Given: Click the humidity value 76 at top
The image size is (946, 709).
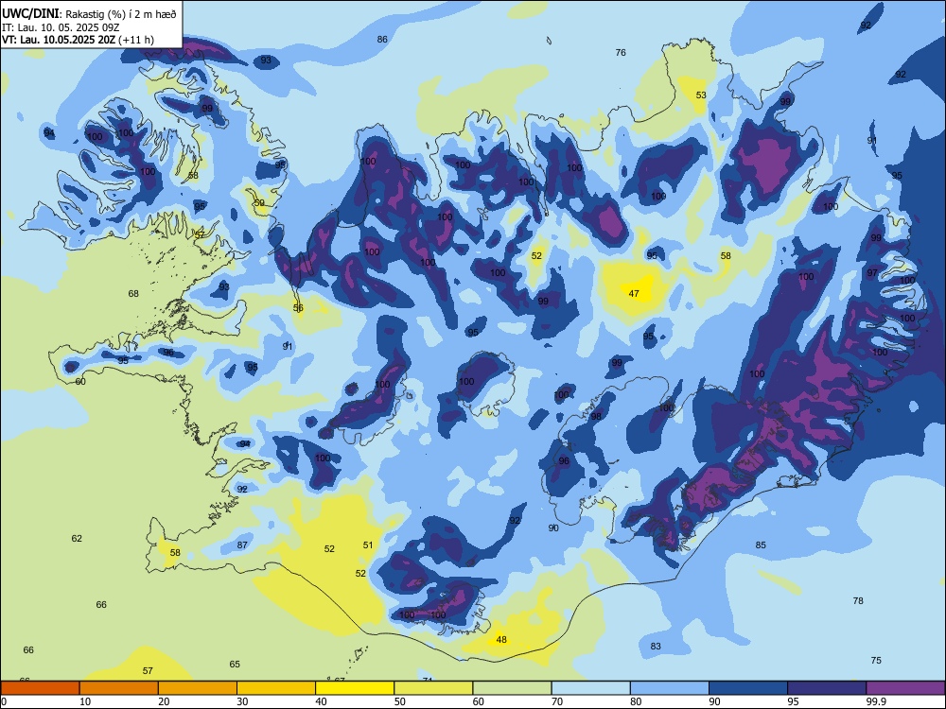Looking at the screenshot, I should [x=621, y=52].
